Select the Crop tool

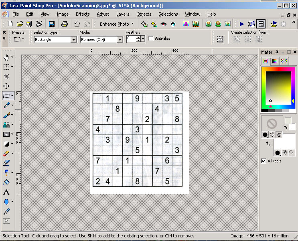pos(6,77)
